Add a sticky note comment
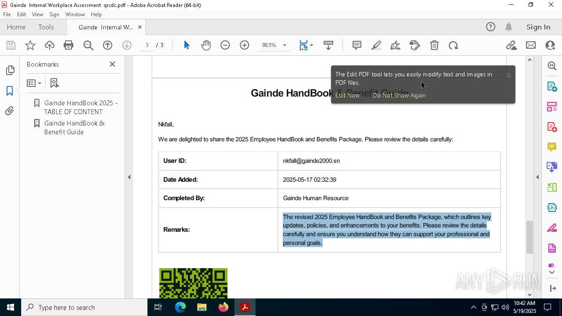Screen dimensions: 562x316 click(x=357, y=45)
